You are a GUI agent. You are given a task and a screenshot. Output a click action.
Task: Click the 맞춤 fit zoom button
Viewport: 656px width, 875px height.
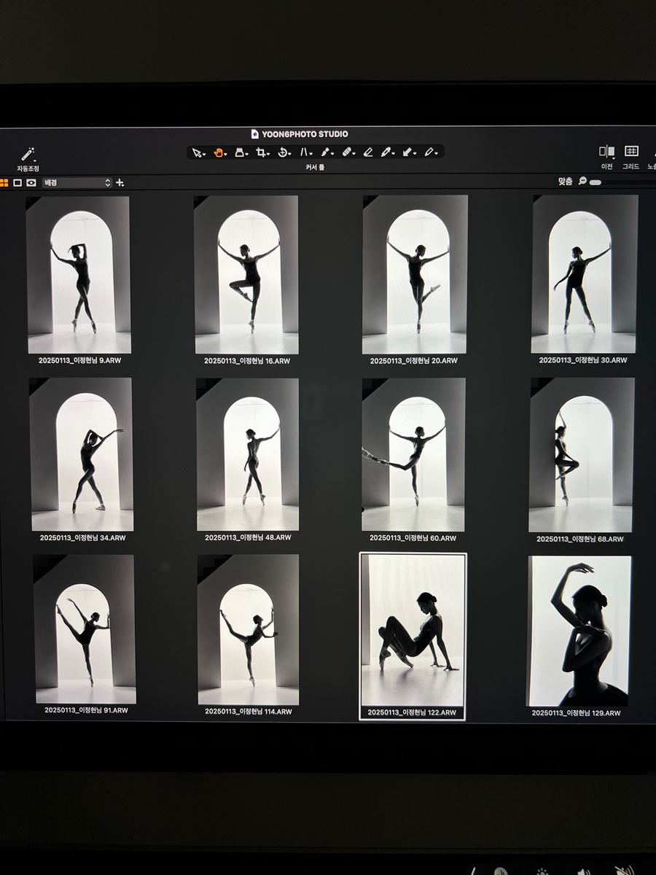pyautogui.click(x=565, y=182)
